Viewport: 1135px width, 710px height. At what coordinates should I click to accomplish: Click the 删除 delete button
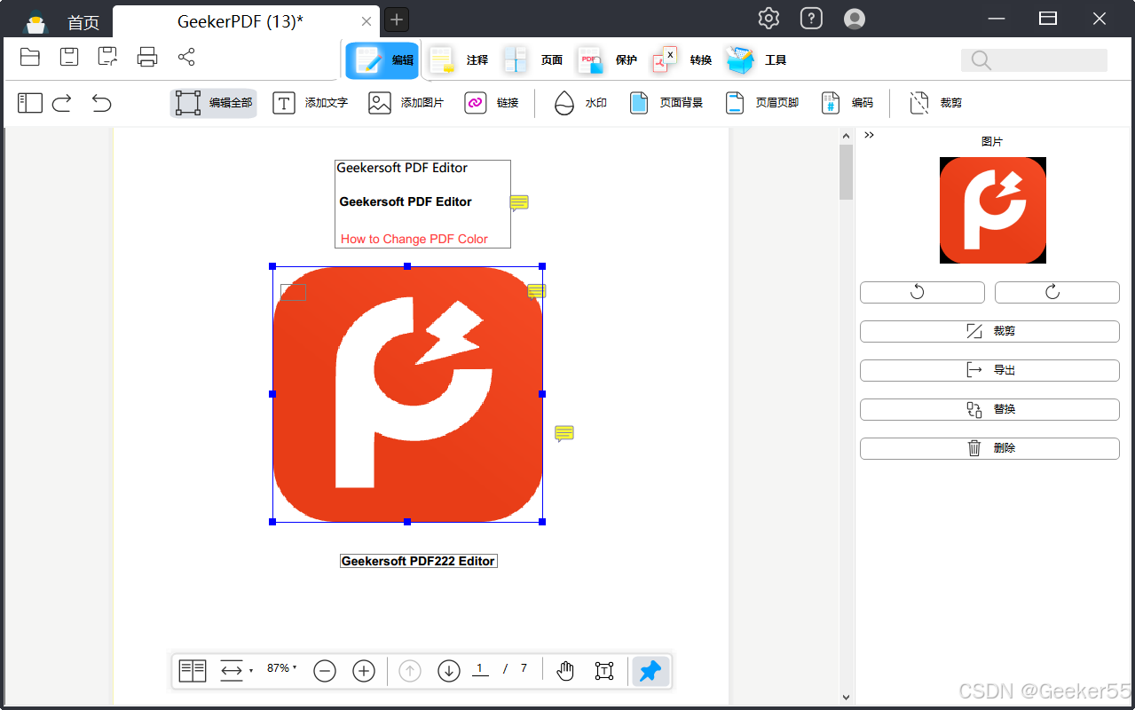pyautogui.click(x=989, y=448)
